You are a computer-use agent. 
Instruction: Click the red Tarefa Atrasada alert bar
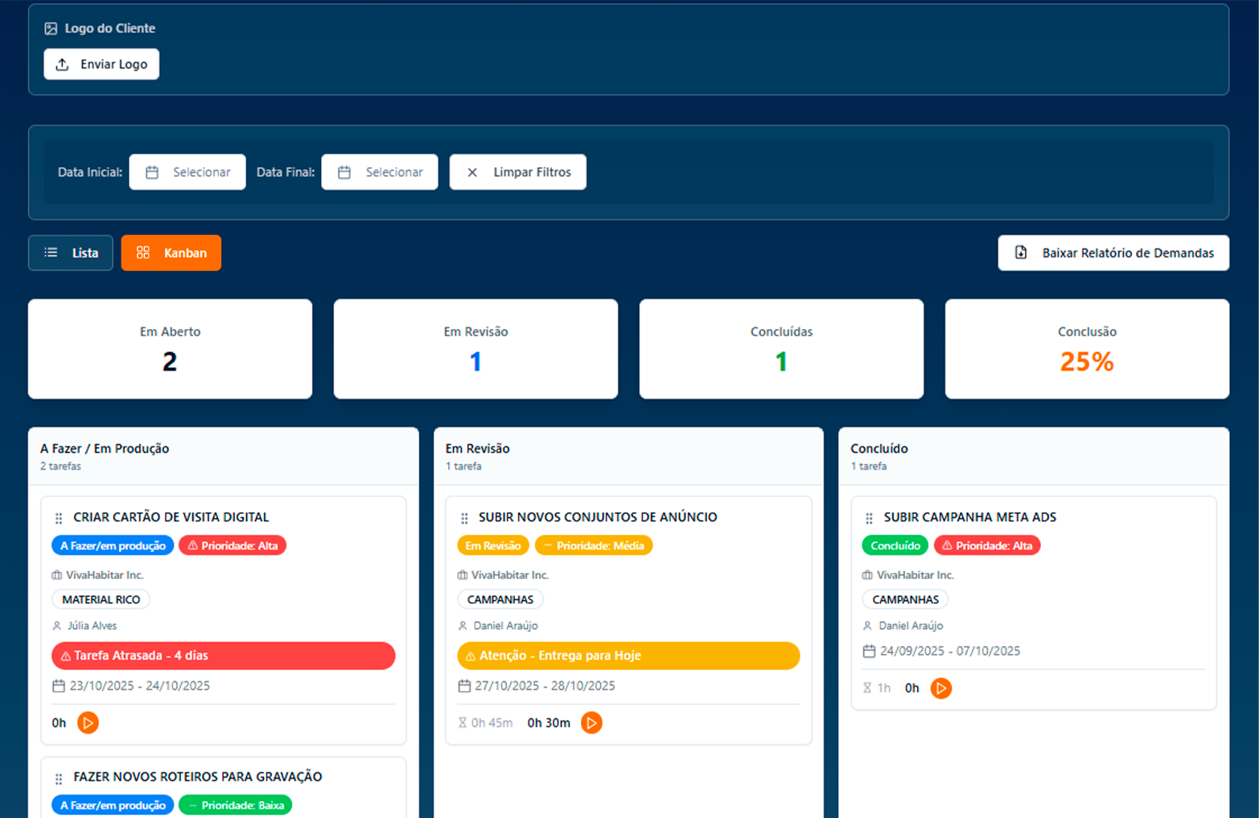coord(224,656)
